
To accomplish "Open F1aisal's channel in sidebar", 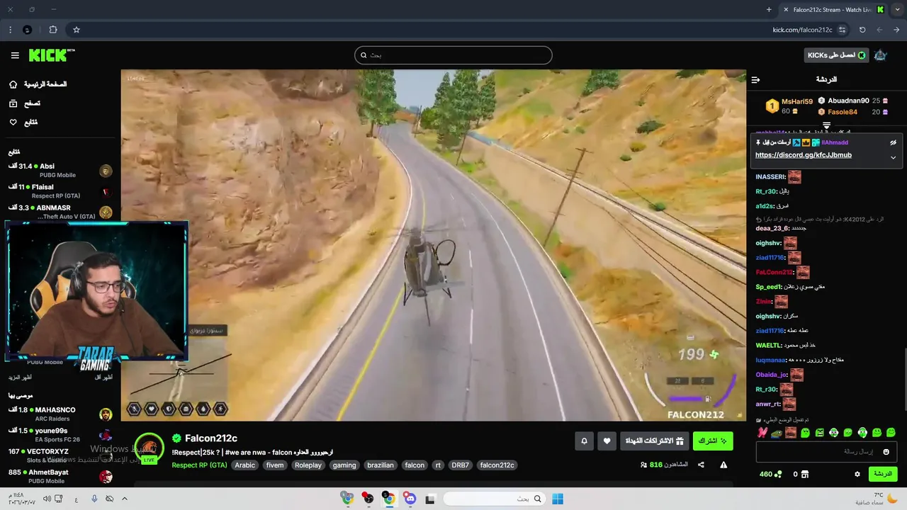I will pos(60,191).
